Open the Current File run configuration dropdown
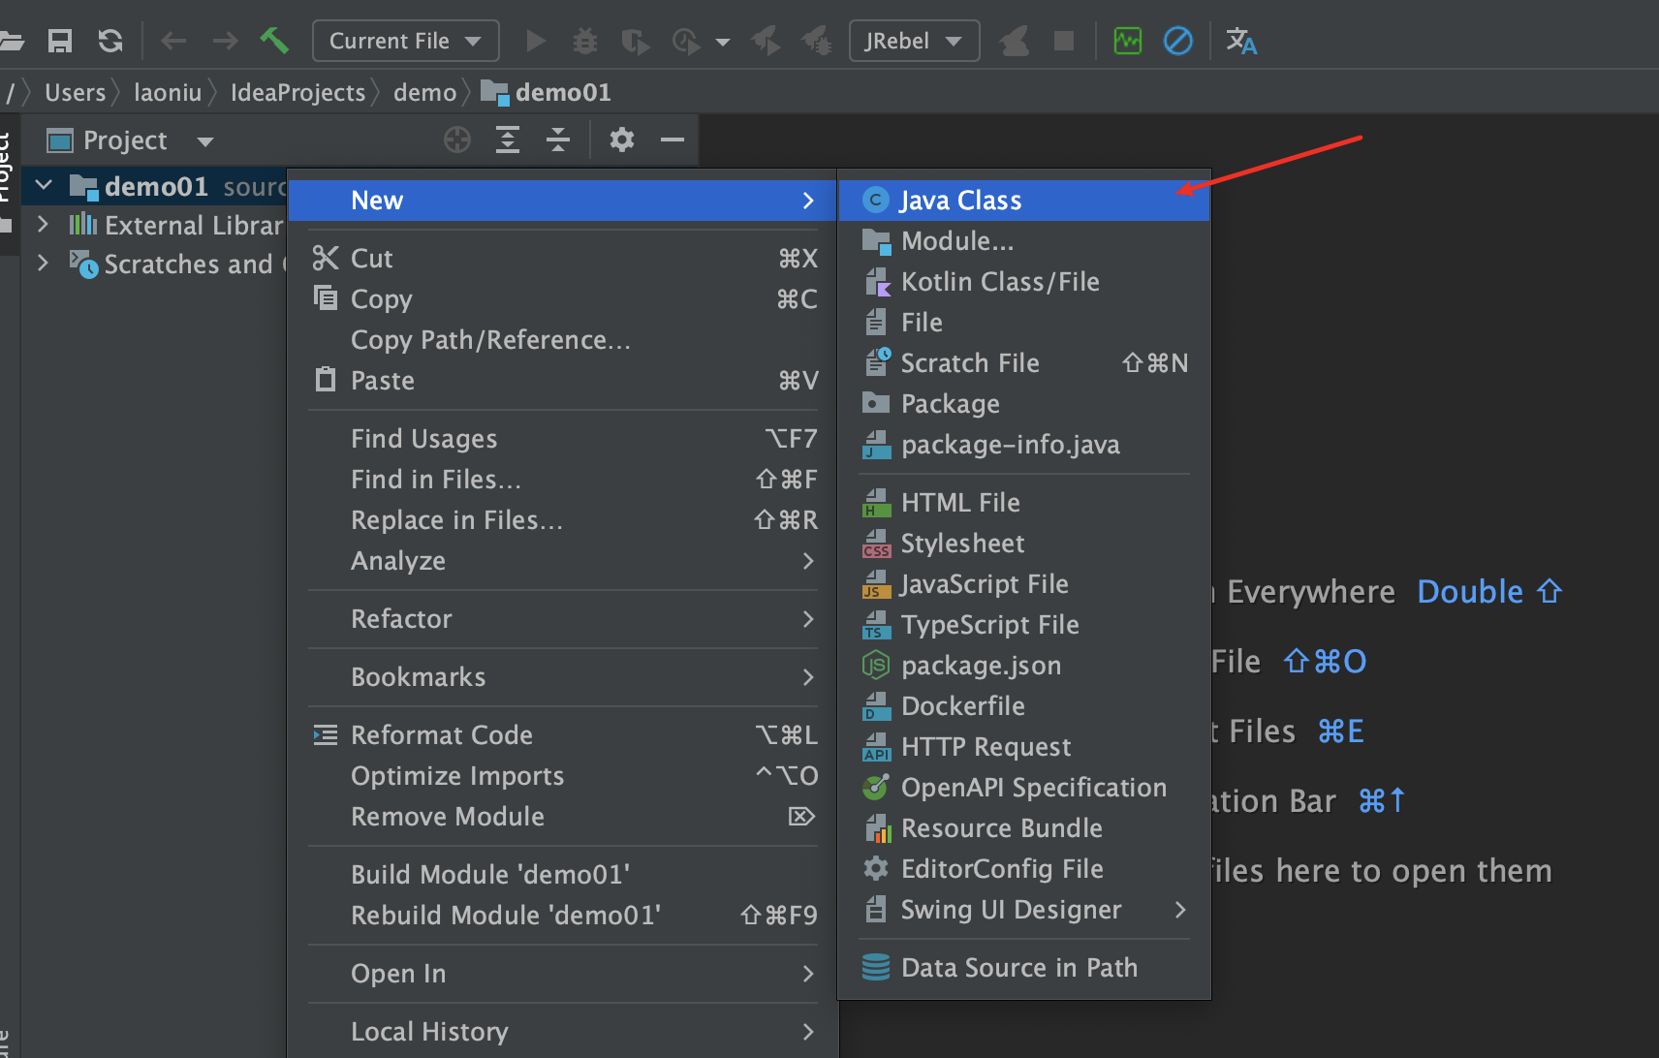The image size is (1659, 1058). (x=405, y=41)
